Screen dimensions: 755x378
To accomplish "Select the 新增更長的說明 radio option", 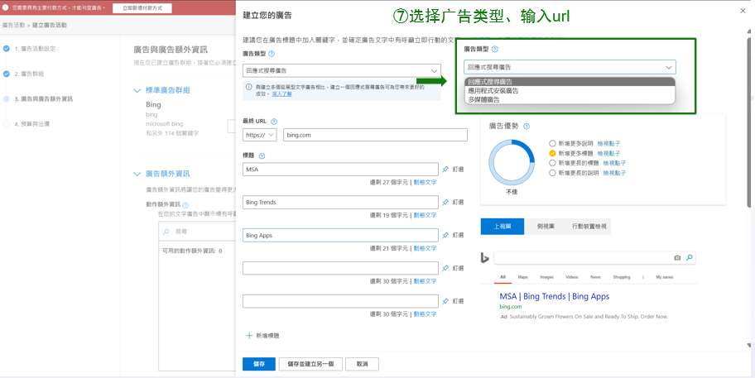I will pos(552,173).
